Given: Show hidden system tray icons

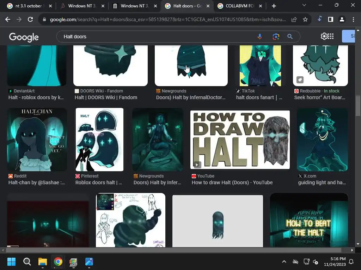Looking at the screenshot, I should tap(284, 262).
